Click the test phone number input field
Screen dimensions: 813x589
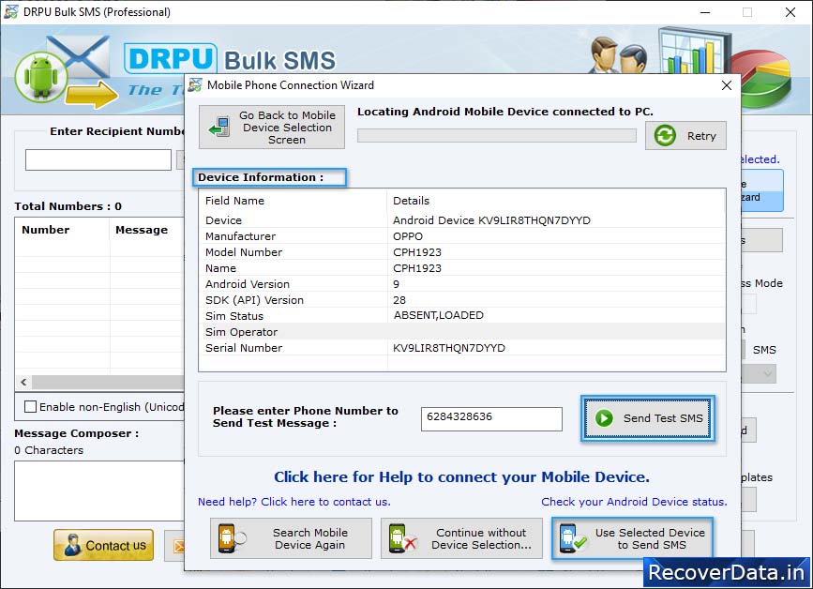(x=491, y=419)
